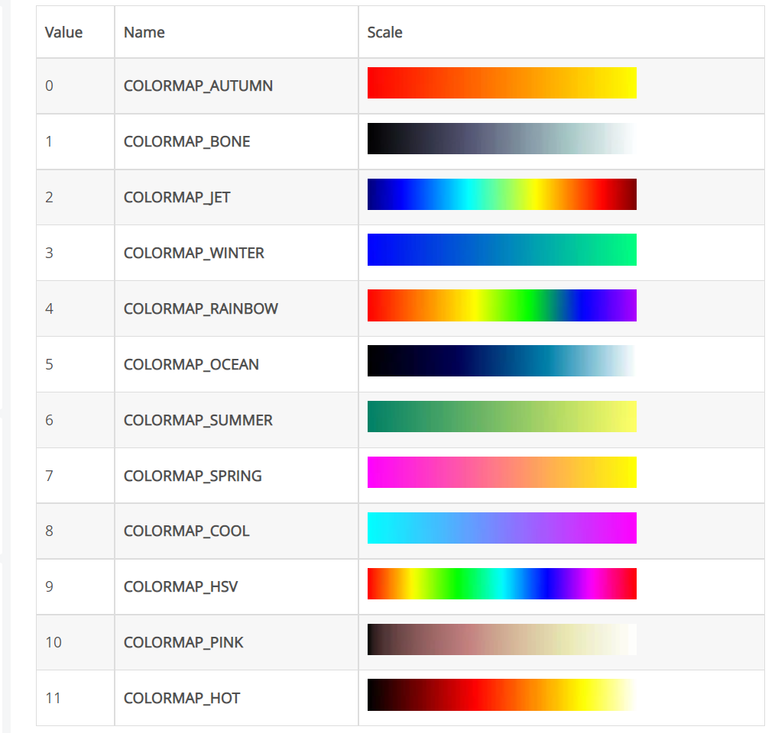Image resolution: width=775 pixels, height=733 pixels.
Task: Click the COLORMAP_SPRING label
Action: pyautogui.click(x=191, y=475)
